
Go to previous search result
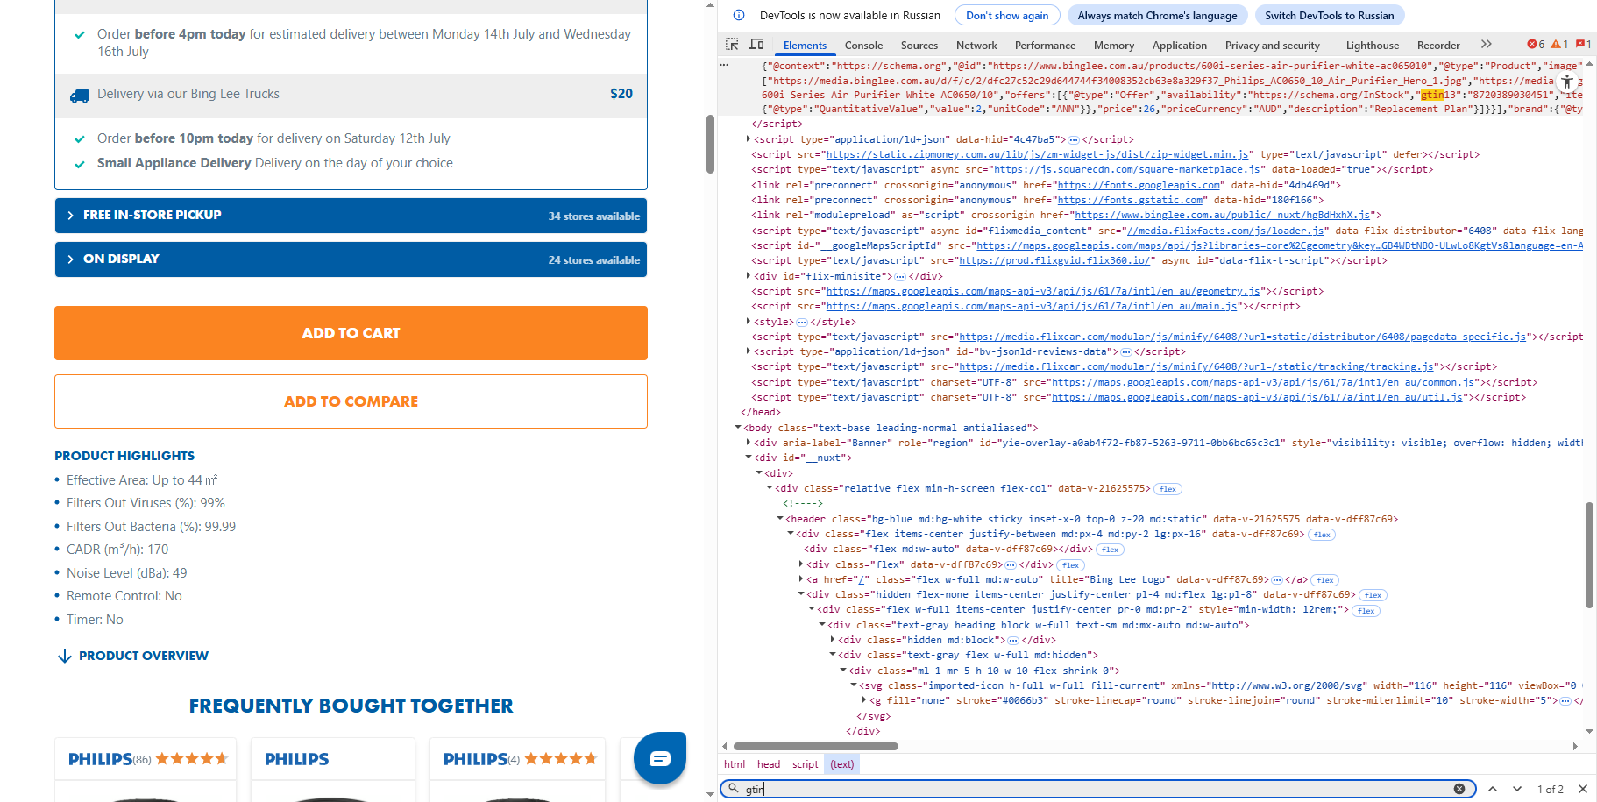click(x=1493, y=789)
